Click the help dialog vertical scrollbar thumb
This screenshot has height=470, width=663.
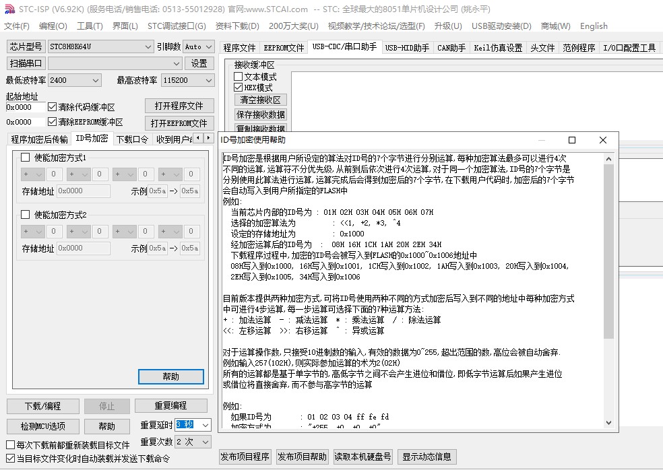coord(608,251)
